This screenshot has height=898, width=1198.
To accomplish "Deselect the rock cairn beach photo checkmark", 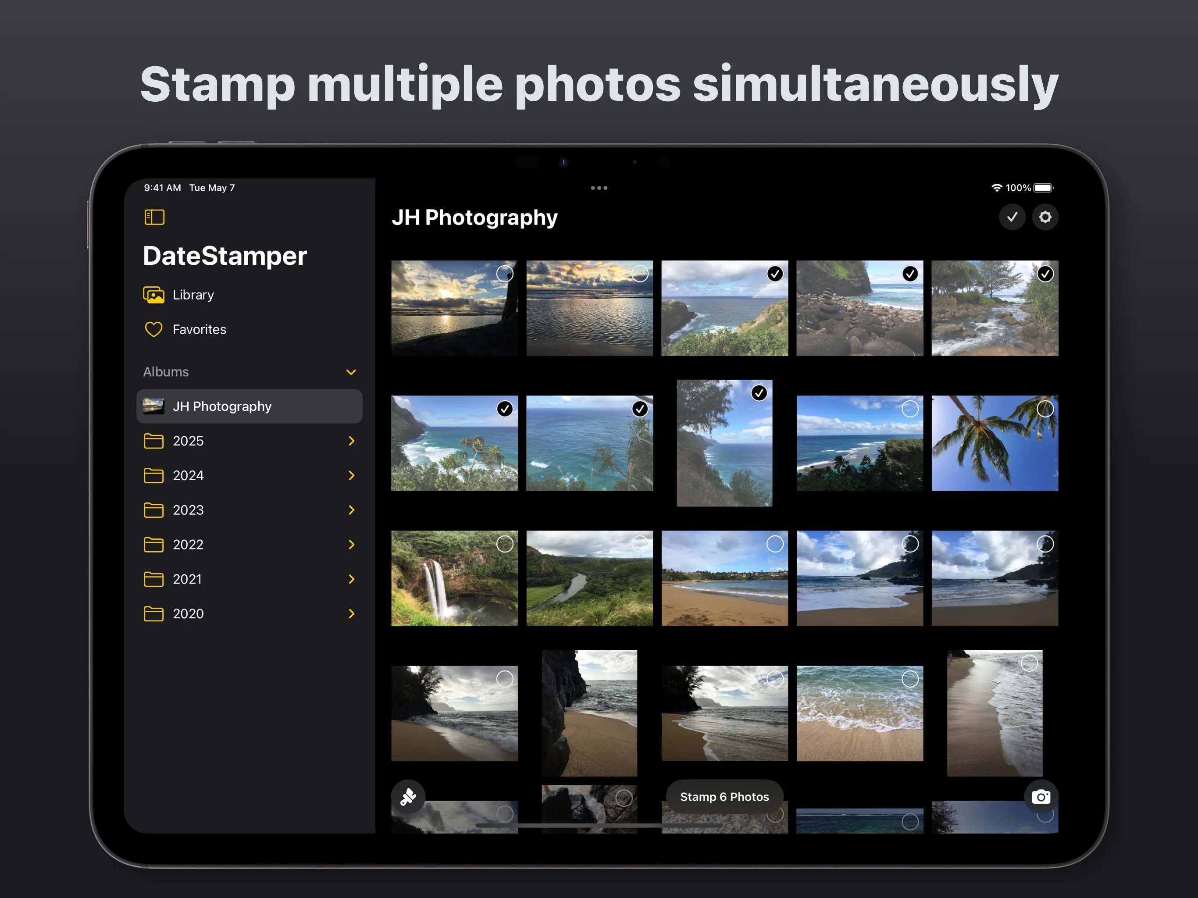I will [x=910, y=274].
